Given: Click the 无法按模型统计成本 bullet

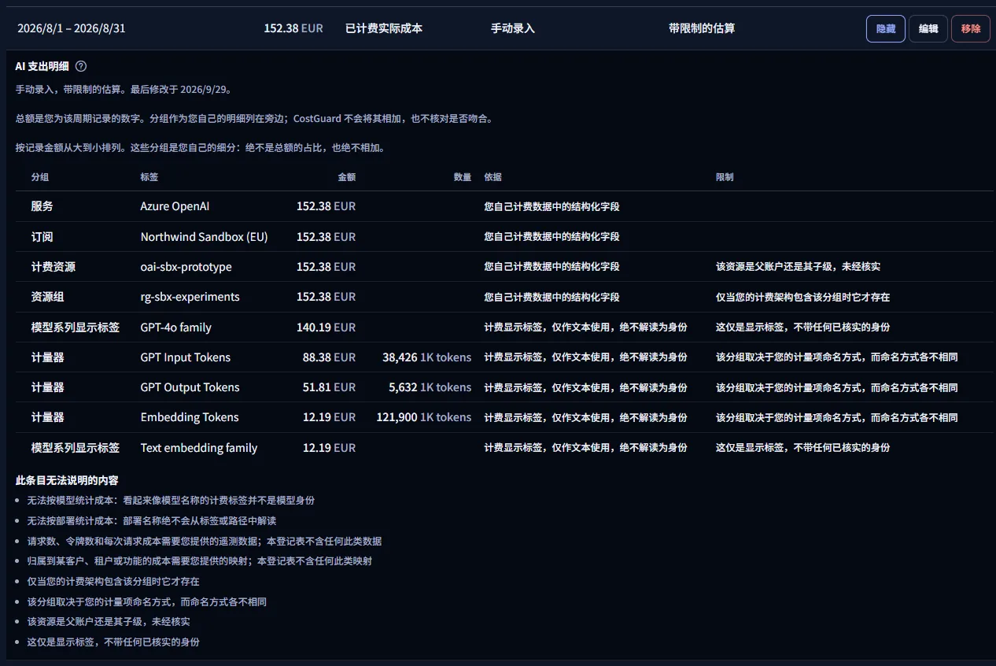Looking at the screenshot, I should click(x=171, y=501).
